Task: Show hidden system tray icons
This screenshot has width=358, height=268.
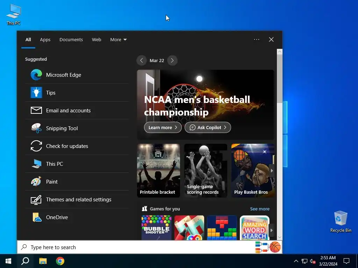Action: (296, 261)
